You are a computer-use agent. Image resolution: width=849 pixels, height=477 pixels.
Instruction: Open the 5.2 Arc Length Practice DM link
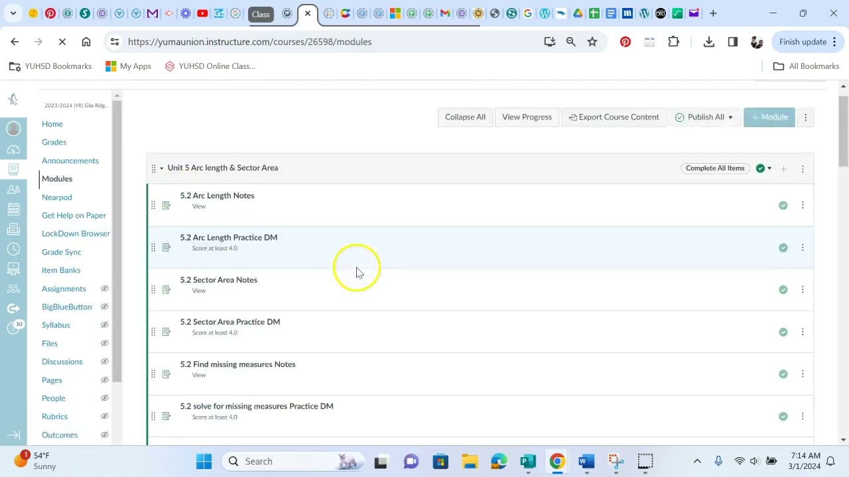229,237
